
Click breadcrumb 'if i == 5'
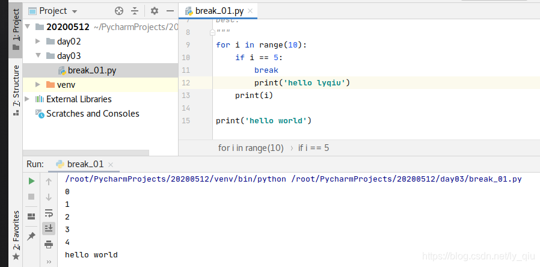click(x=313, y=148)
